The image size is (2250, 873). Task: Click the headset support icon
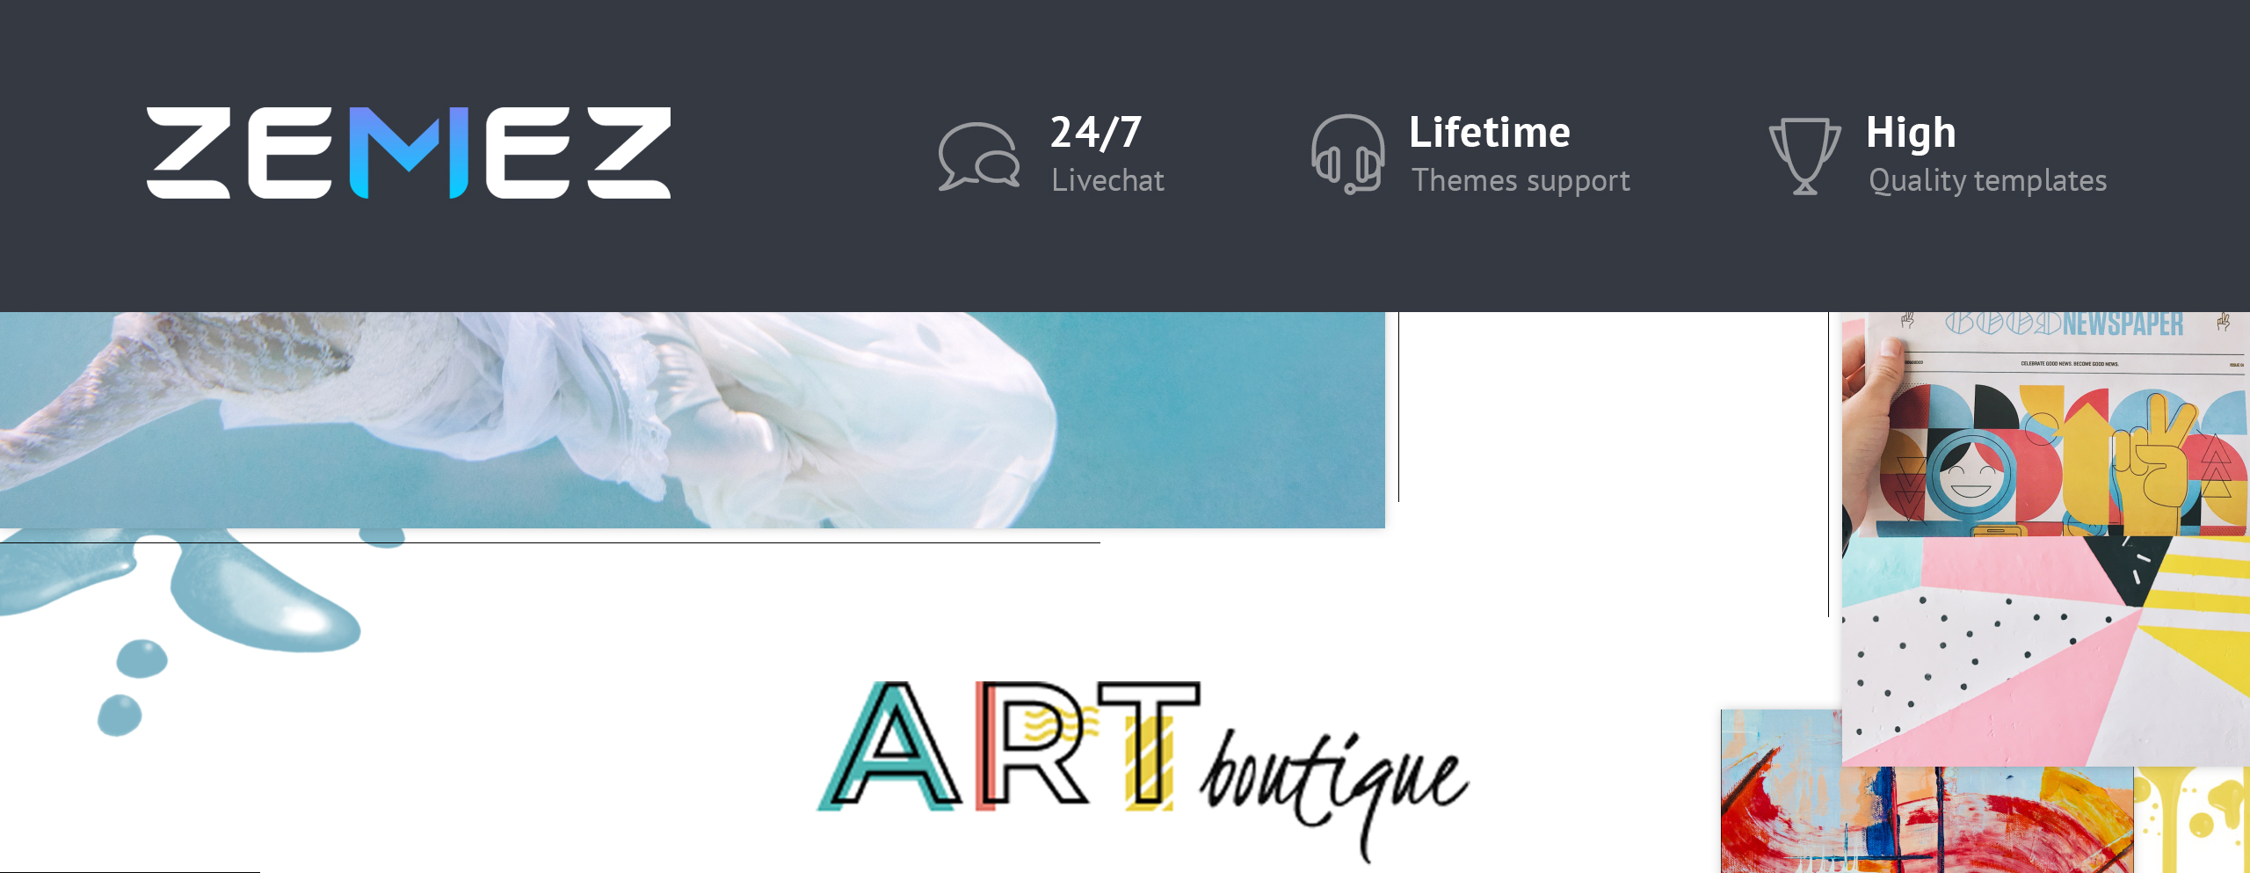tap(1347, 154)
